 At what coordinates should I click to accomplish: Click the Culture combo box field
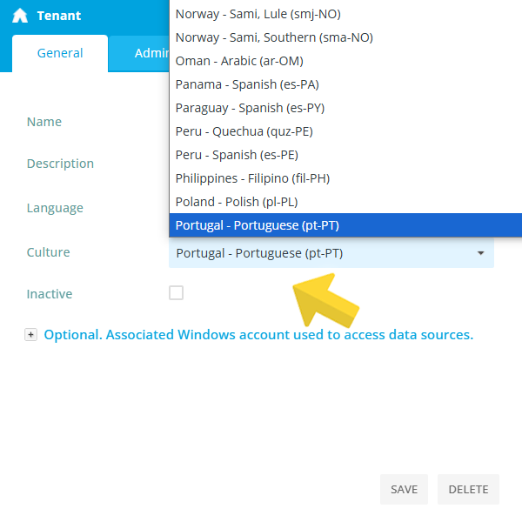tap(331, 253)
